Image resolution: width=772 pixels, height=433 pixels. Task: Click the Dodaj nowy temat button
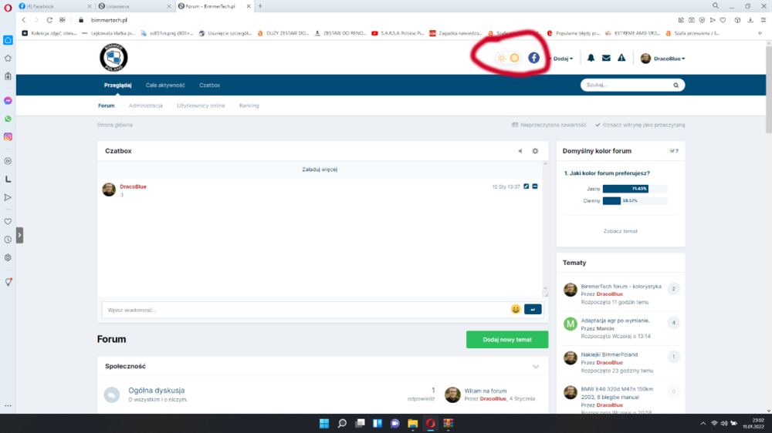pyautogui.click(x=507, y=340)
